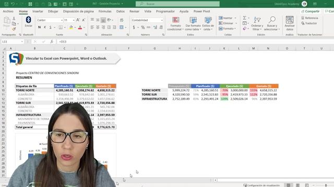Activate the Format Painter brush

[x=14, y=29]
